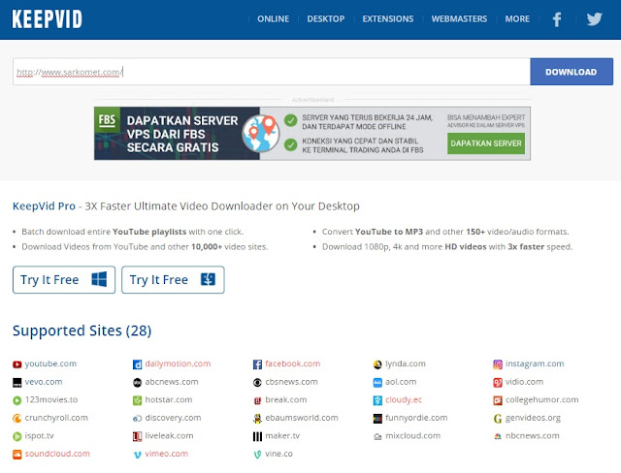Click the KEEPVID logo
621x473 pixels.
[48, 19]
